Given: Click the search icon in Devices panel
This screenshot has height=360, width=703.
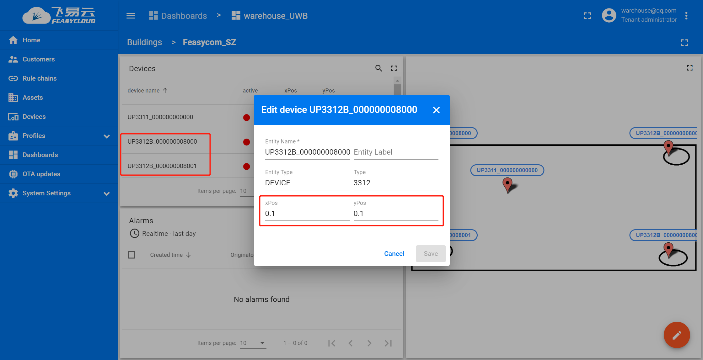Looking at the screenshot, I should [378, 68].
